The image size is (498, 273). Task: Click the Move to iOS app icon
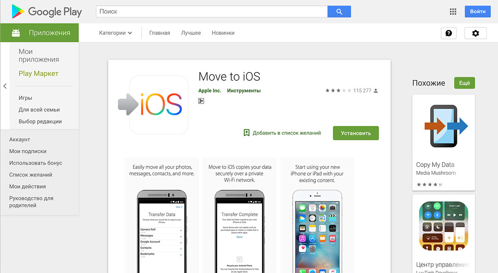tap(154, 105)
